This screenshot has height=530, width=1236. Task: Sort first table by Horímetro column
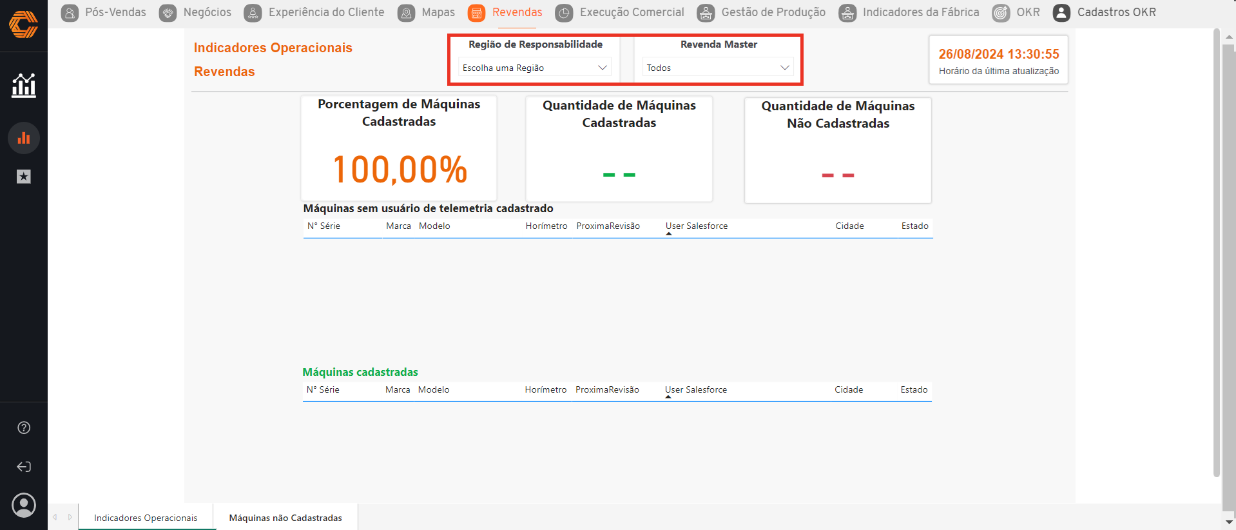546,226
